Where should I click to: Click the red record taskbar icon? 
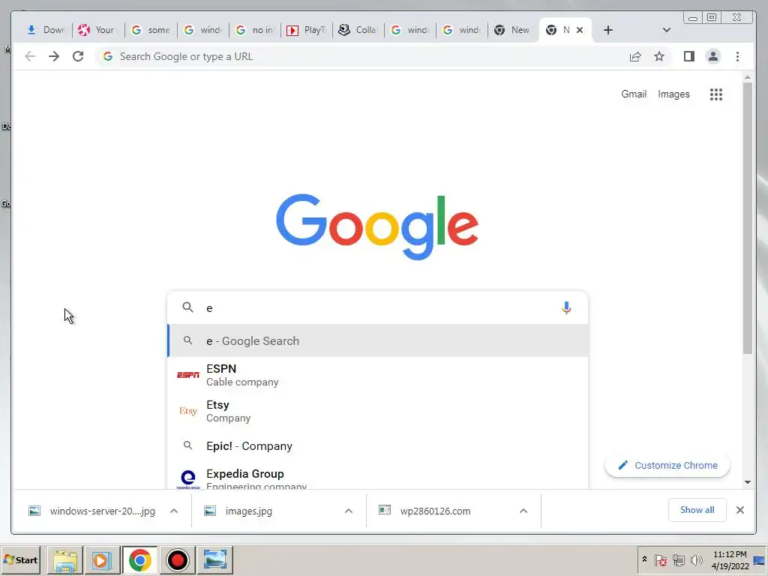[x=177, y=559]
